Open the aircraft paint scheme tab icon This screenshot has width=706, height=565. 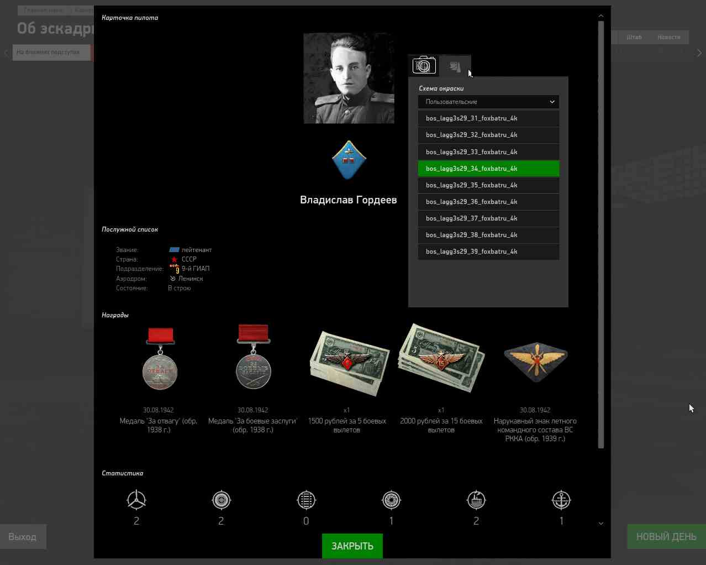[x=455, y=66]
